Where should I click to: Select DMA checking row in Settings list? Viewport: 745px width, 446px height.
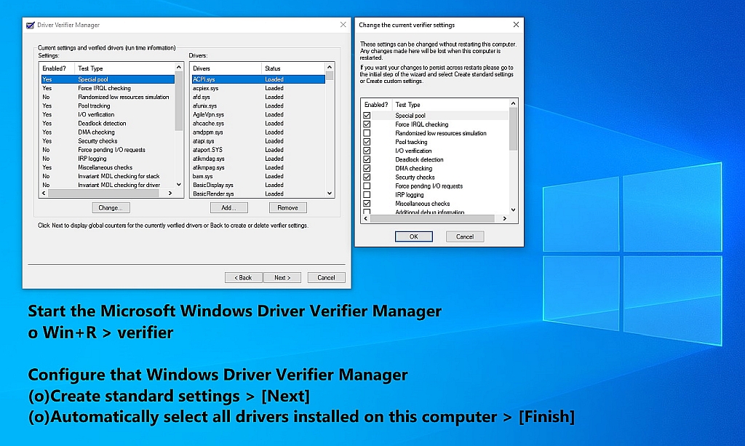point(108,132)
